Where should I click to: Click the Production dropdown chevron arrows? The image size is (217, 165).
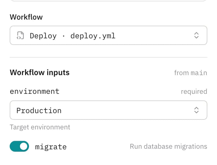point(196,110)
